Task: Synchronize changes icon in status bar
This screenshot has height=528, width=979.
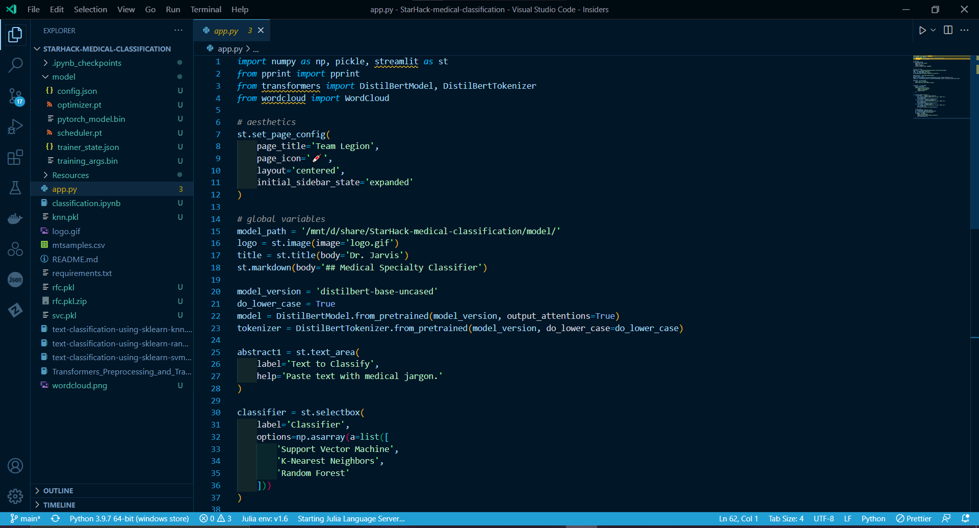Action: coord(56,518)
